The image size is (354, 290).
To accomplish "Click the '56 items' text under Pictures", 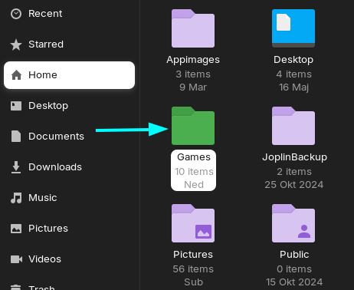I will pos(193,269).
